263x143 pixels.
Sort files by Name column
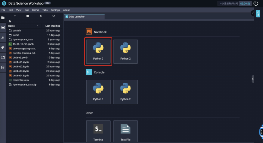pos(11,26)
